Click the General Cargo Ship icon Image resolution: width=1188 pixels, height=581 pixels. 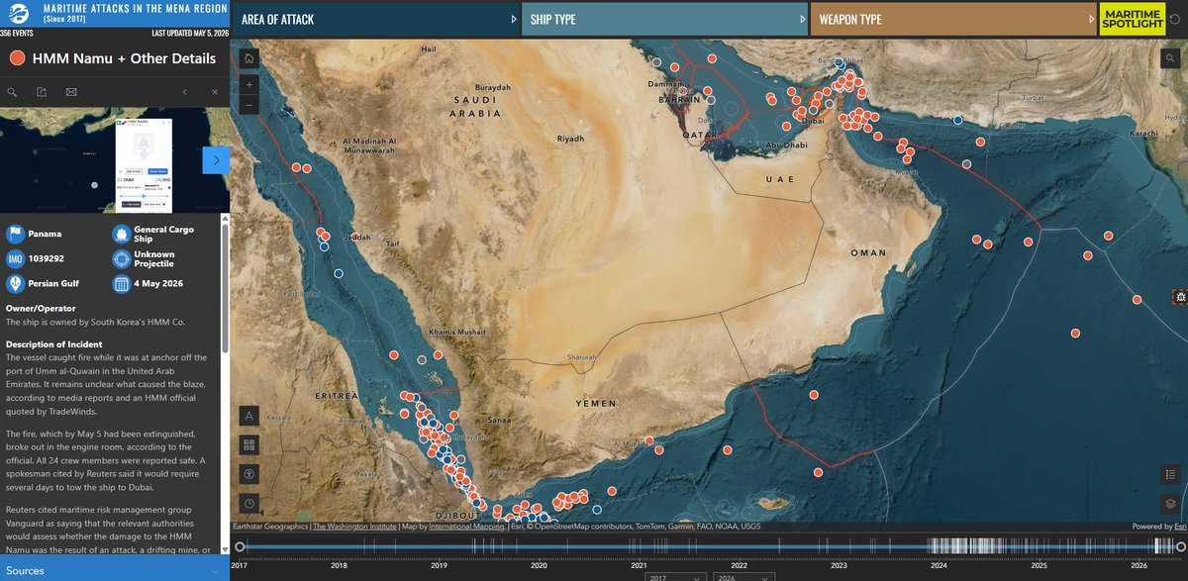[122, 235]
